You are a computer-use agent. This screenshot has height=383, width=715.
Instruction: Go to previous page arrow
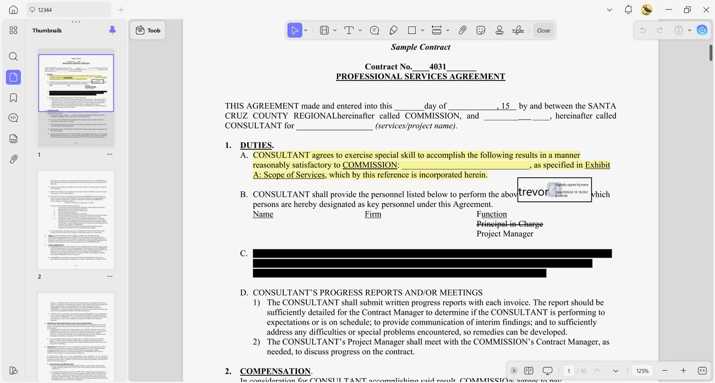[597, 371]
